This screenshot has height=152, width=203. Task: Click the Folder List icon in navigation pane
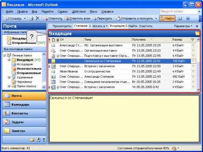[32, 140]
